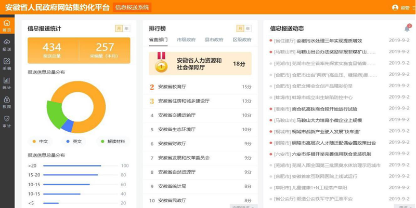This screenshot has height=208, width=416.
Task: Click the 超管 username text
Action: pos(405,8)
